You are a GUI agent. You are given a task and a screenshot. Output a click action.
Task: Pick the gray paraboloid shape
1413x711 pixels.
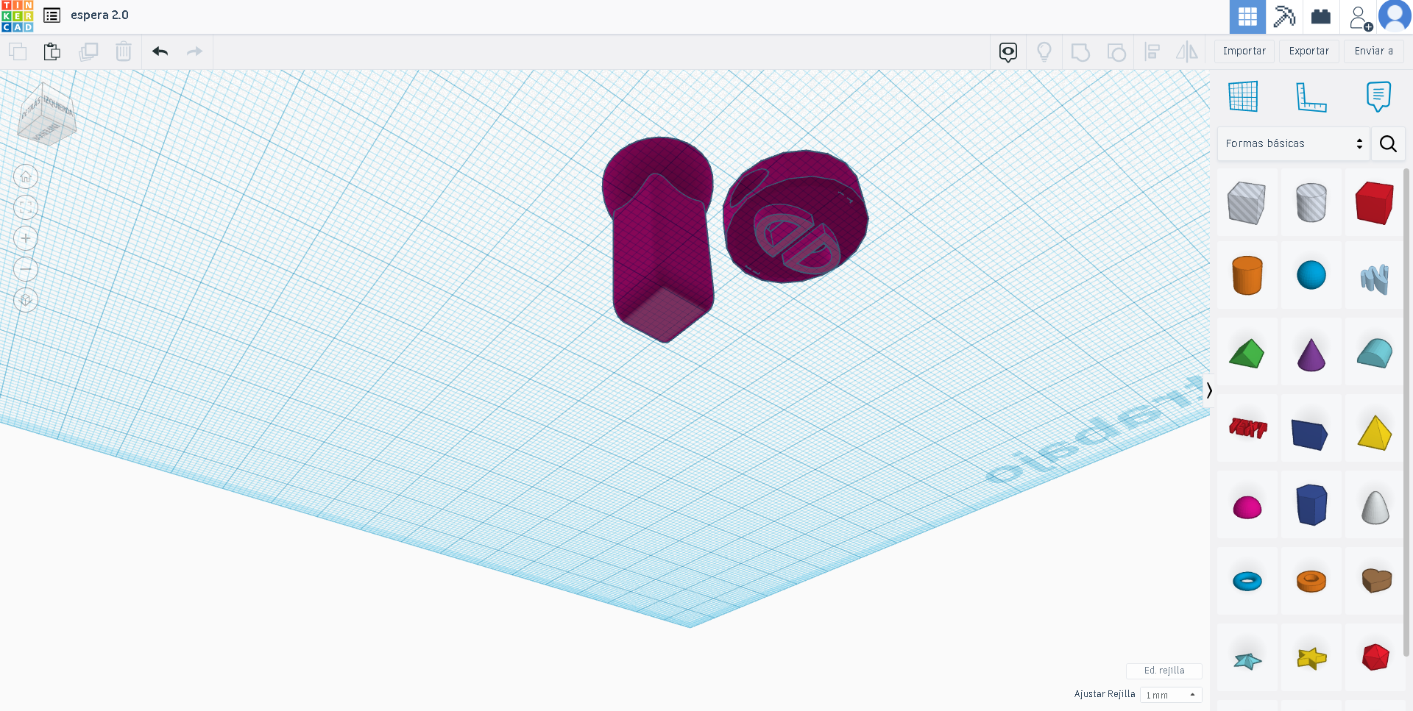[x=1375, y=507]
